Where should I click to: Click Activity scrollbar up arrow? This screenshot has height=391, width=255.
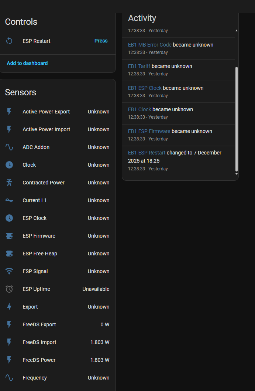click(x=237, y=31)
